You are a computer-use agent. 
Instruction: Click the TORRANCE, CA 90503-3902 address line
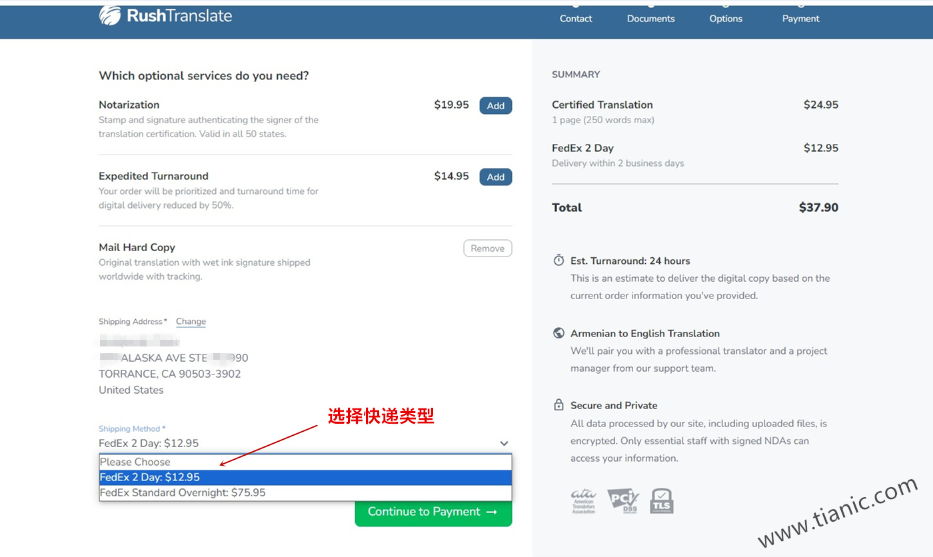(x=170, y=374)
